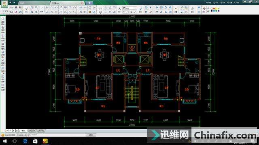The image size is (259, 145).
Task: Switch to the Model tab
Action: click(x=23, y=130)
